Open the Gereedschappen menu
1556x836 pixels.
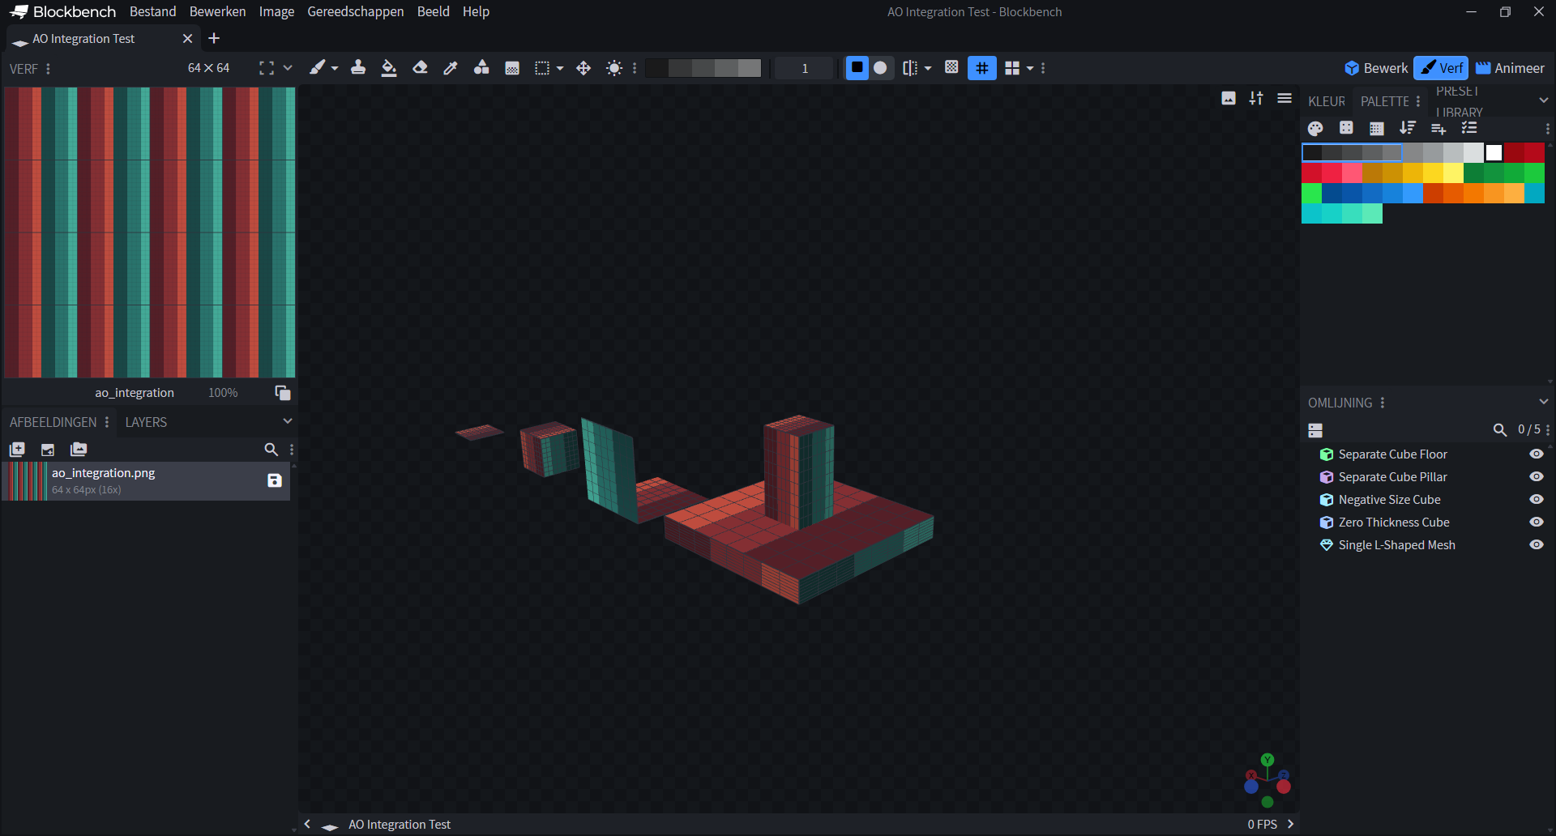coord(356,11)
